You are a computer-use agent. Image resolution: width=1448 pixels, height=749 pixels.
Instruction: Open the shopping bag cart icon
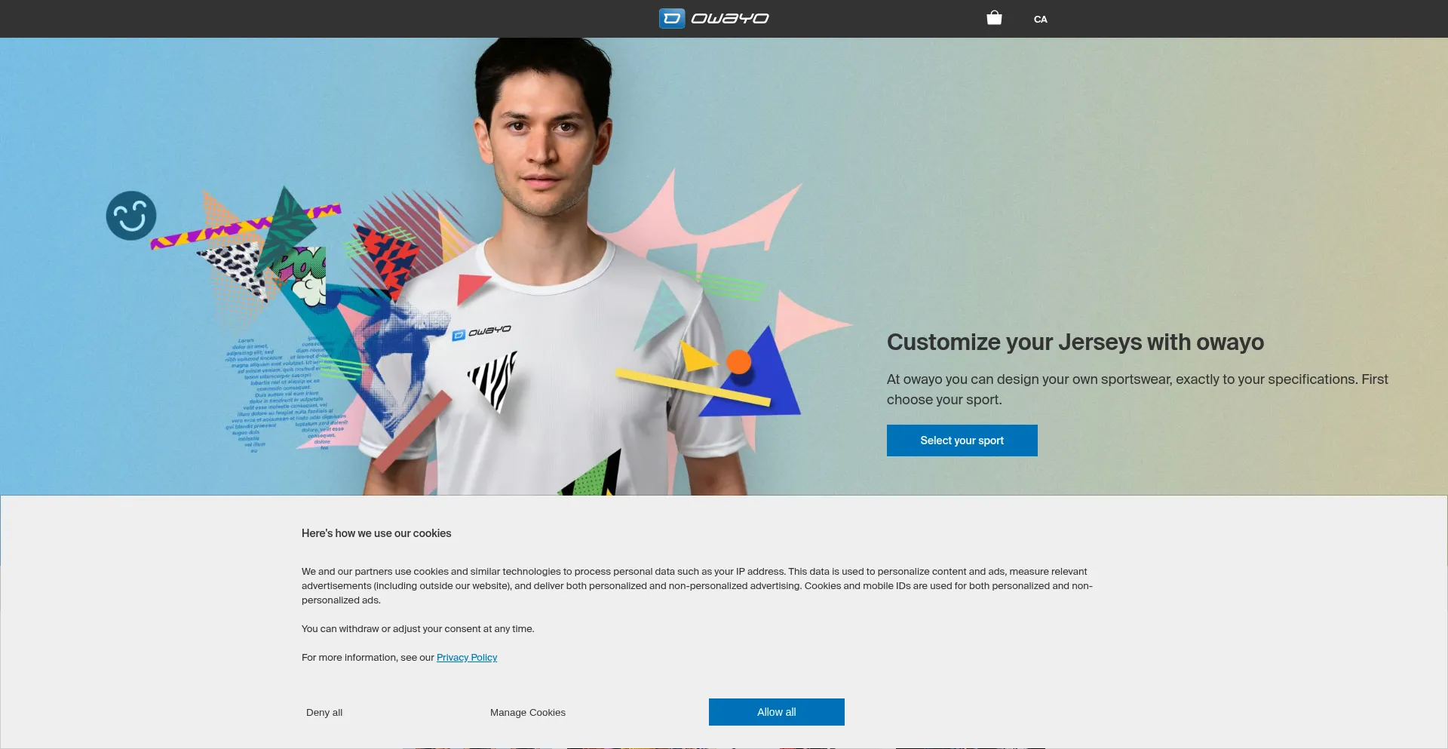tap(994, 18)
